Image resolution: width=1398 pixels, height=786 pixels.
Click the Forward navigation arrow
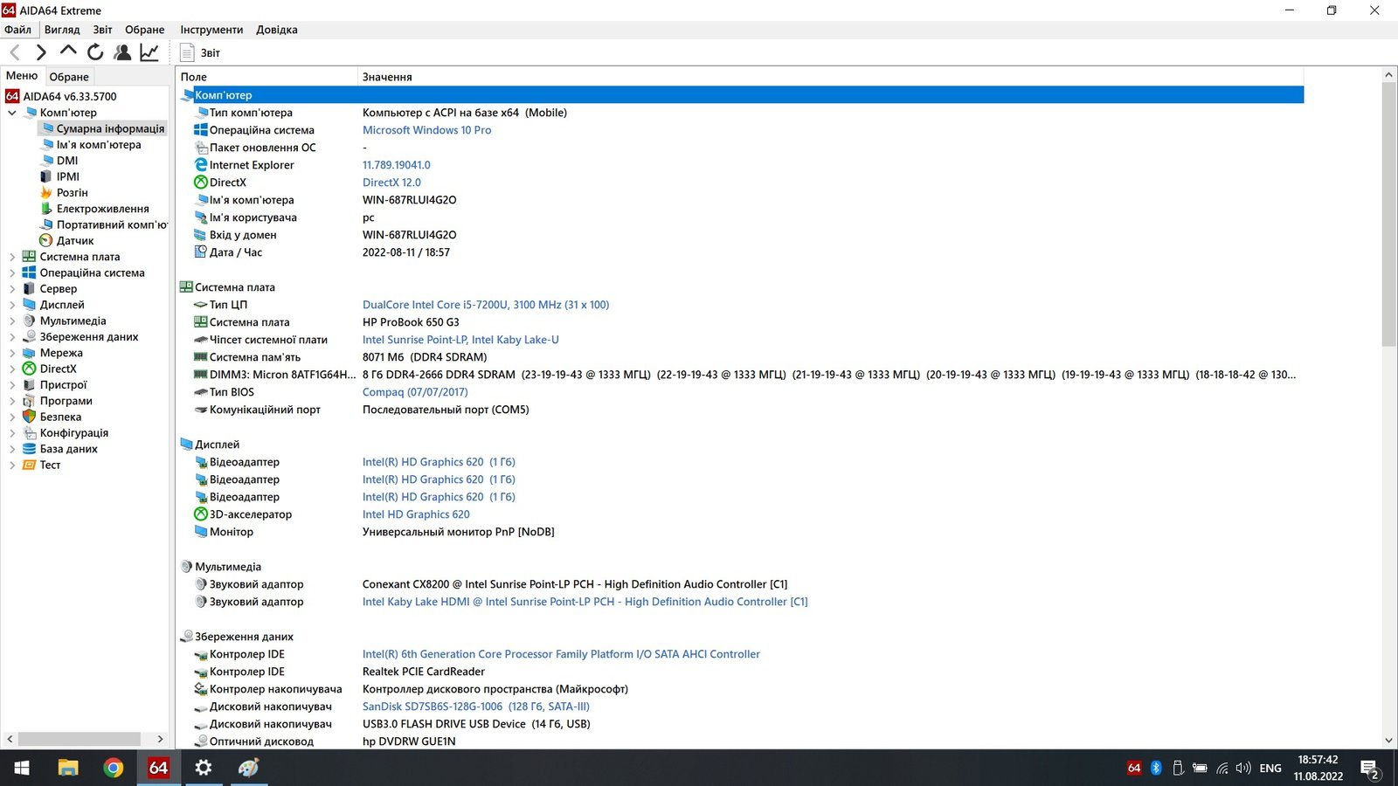pos(41,52)
